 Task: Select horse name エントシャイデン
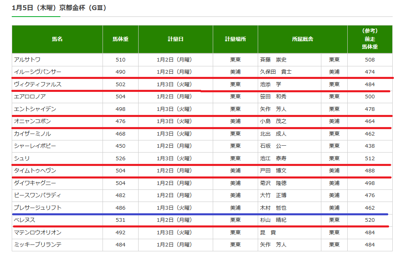(35, 109)
